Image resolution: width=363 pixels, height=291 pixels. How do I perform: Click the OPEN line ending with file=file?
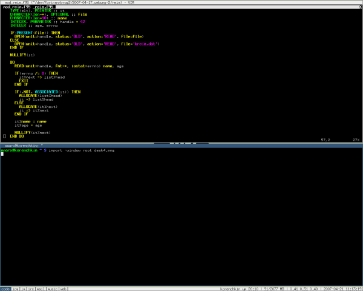click(79, 36)
